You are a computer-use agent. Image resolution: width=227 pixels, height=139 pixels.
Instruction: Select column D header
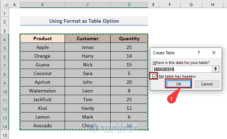(129, 4)
